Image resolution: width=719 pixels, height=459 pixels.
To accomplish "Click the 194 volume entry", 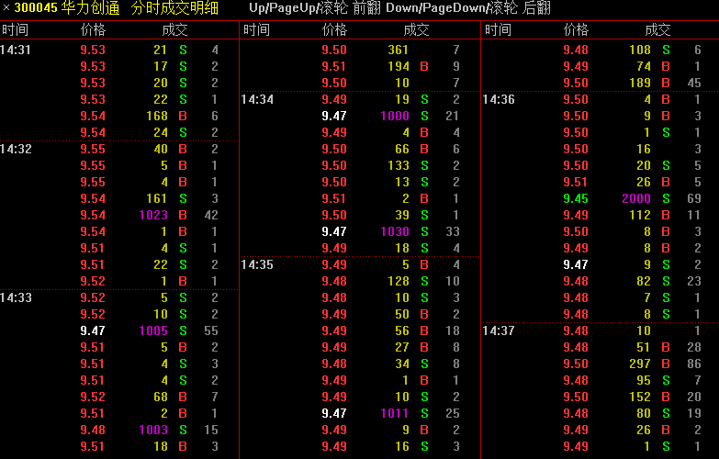I will [x=399, y=66].
